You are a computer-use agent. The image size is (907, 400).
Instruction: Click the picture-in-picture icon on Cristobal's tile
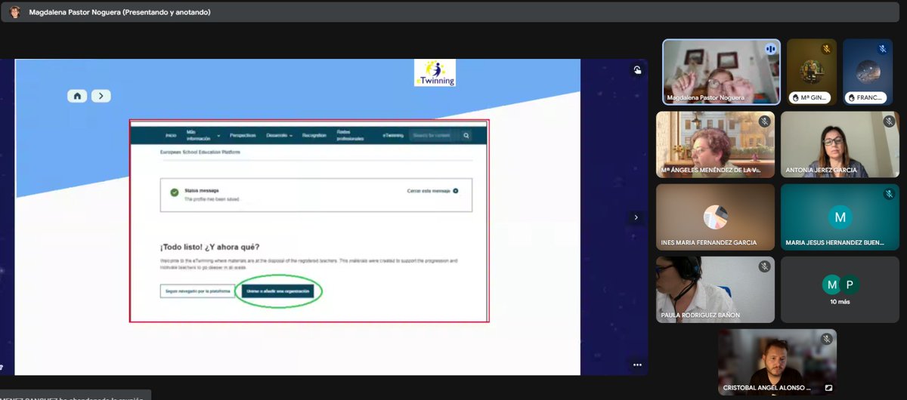828,388
